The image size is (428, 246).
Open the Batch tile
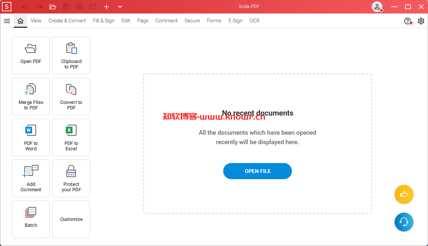click(31, 219)
